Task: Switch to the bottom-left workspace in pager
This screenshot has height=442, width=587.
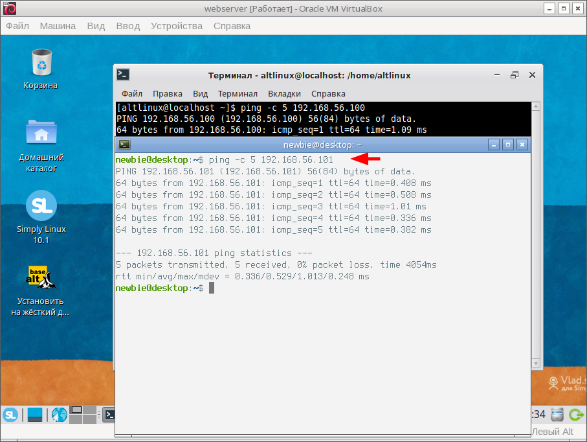Action: tap(76, 419)
